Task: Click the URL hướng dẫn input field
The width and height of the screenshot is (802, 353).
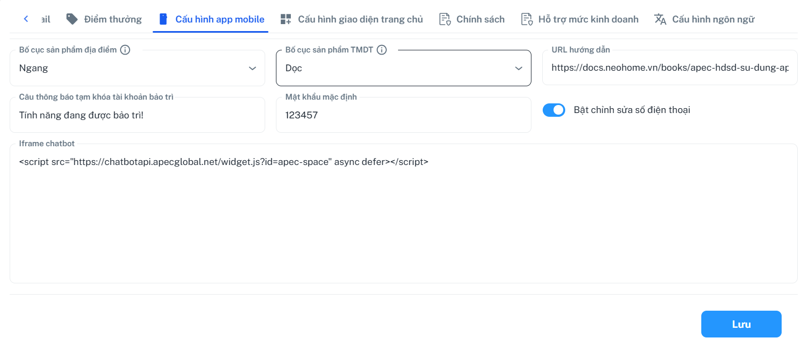Action: [x=670, y=68]
